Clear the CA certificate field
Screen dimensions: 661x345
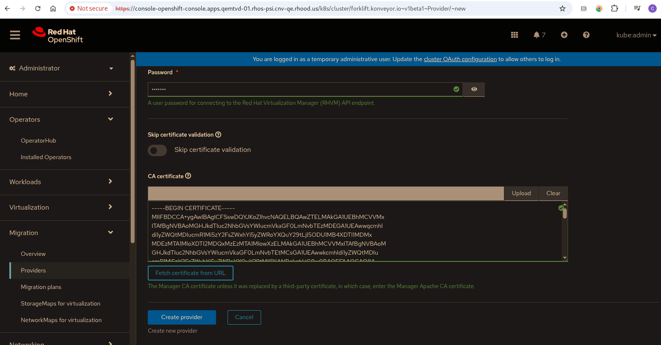point(553,193)
